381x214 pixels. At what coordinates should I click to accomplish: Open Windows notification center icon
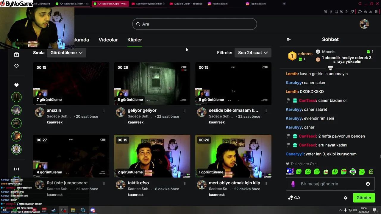[374, 210]
